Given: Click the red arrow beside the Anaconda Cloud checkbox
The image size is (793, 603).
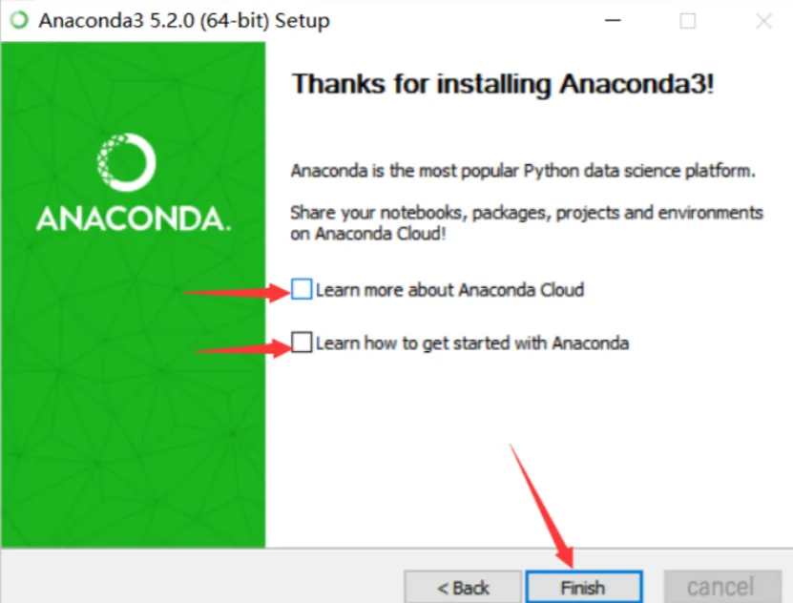Looking at the screenshot, I should click(237, 292).
